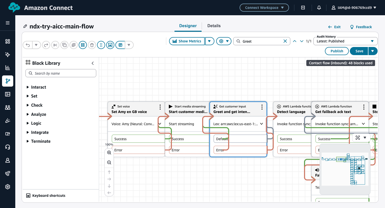Open the routing flows sidebar icon
The image size is (385, 208).
8,81
